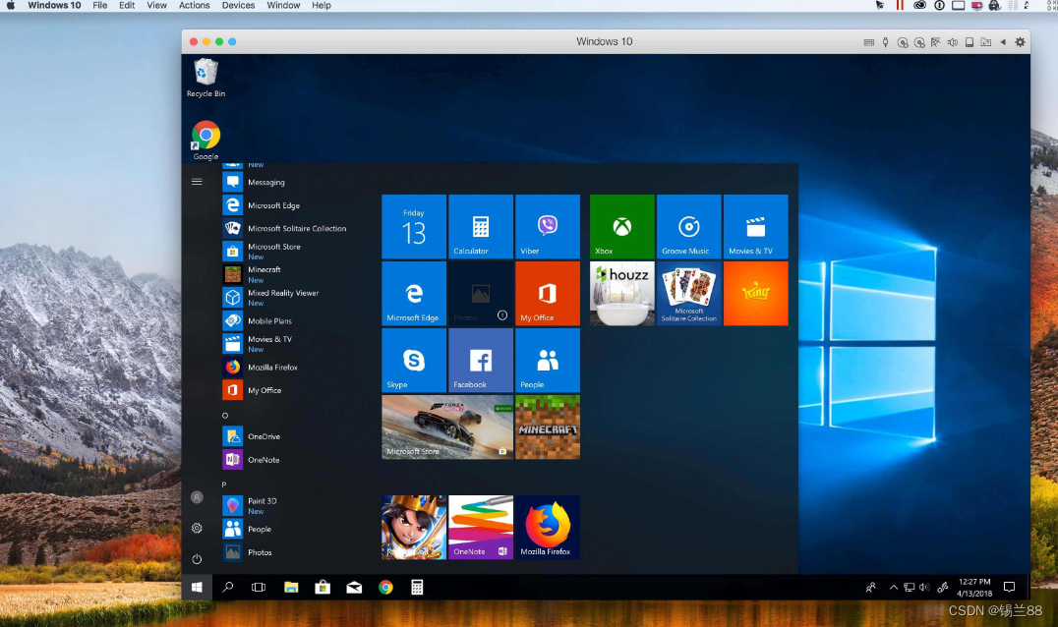Screen dimensions: 1058x627
Task: Open the Window menu
Action: (x=283, y=5)
